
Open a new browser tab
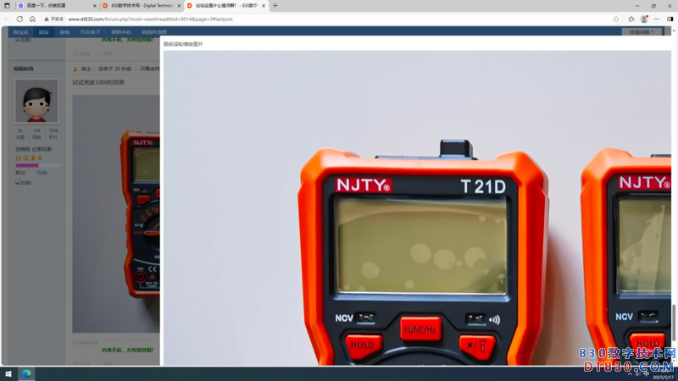(x=275, y=6)
